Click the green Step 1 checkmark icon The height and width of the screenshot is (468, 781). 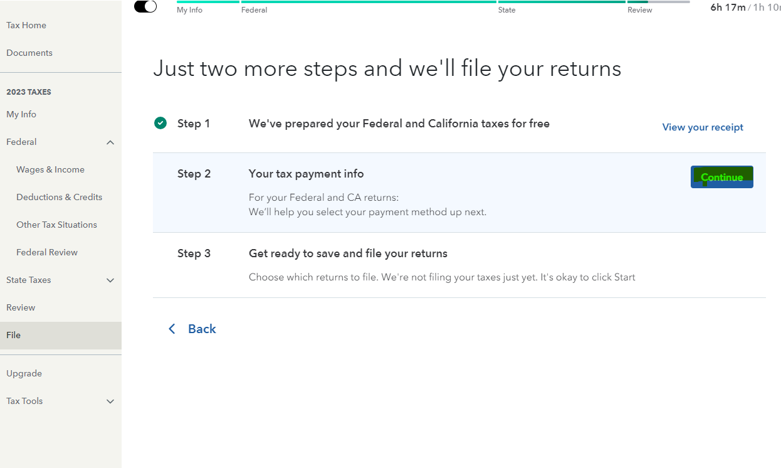pos(160,123)
